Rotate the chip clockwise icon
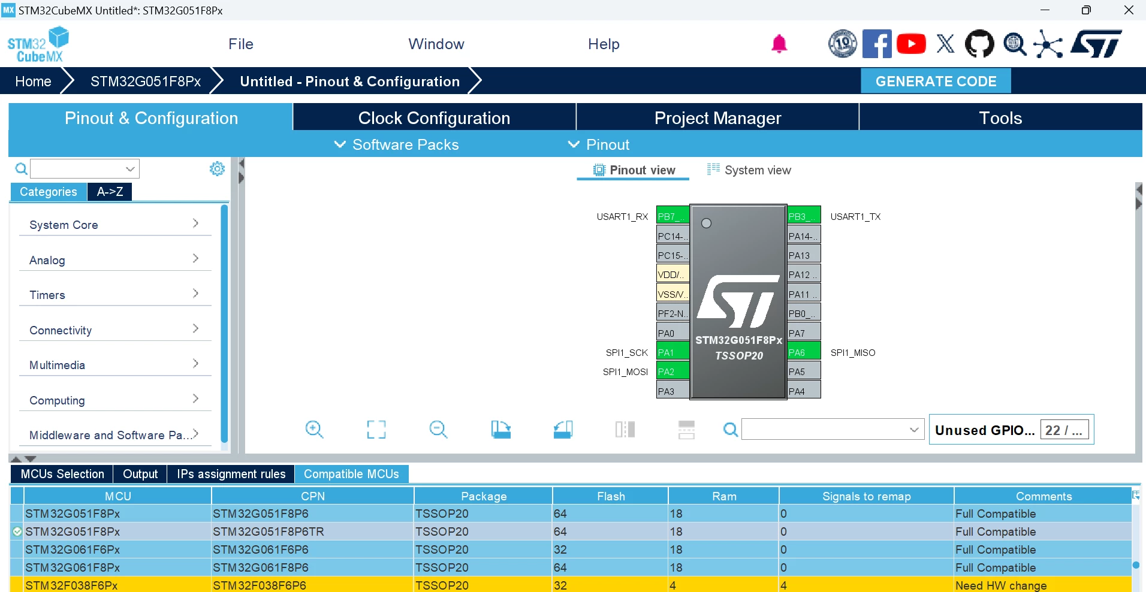The width and height of the screenshot is (1146, 592). [501, 429]
